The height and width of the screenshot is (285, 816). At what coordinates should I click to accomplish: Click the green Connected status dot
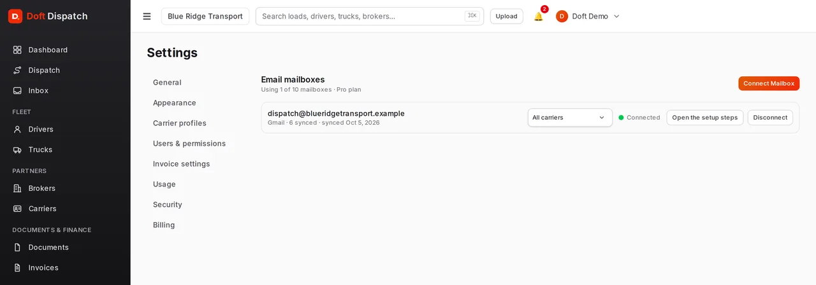(621, 118)
